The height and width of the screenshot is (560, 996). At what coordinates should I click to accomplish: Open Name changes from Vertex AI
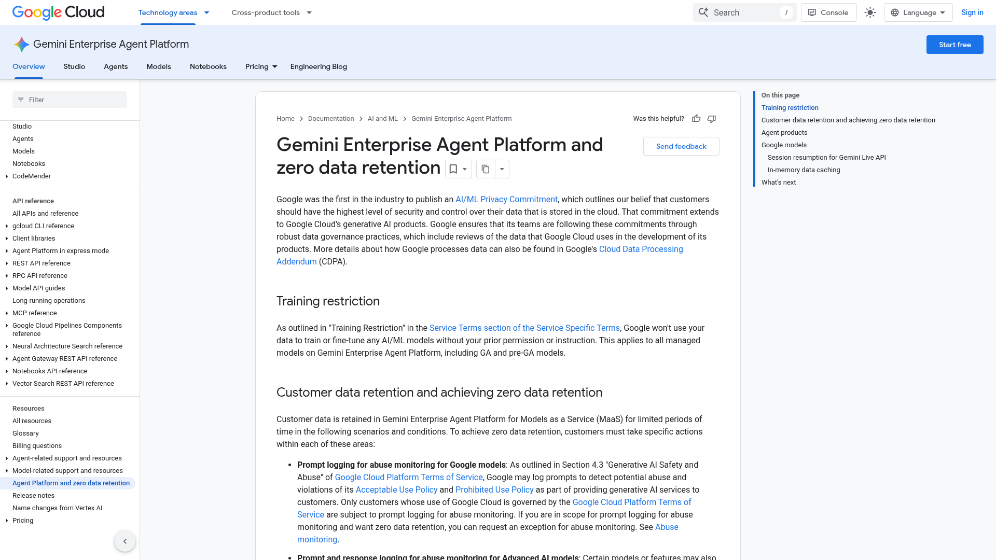click(57, 508)
